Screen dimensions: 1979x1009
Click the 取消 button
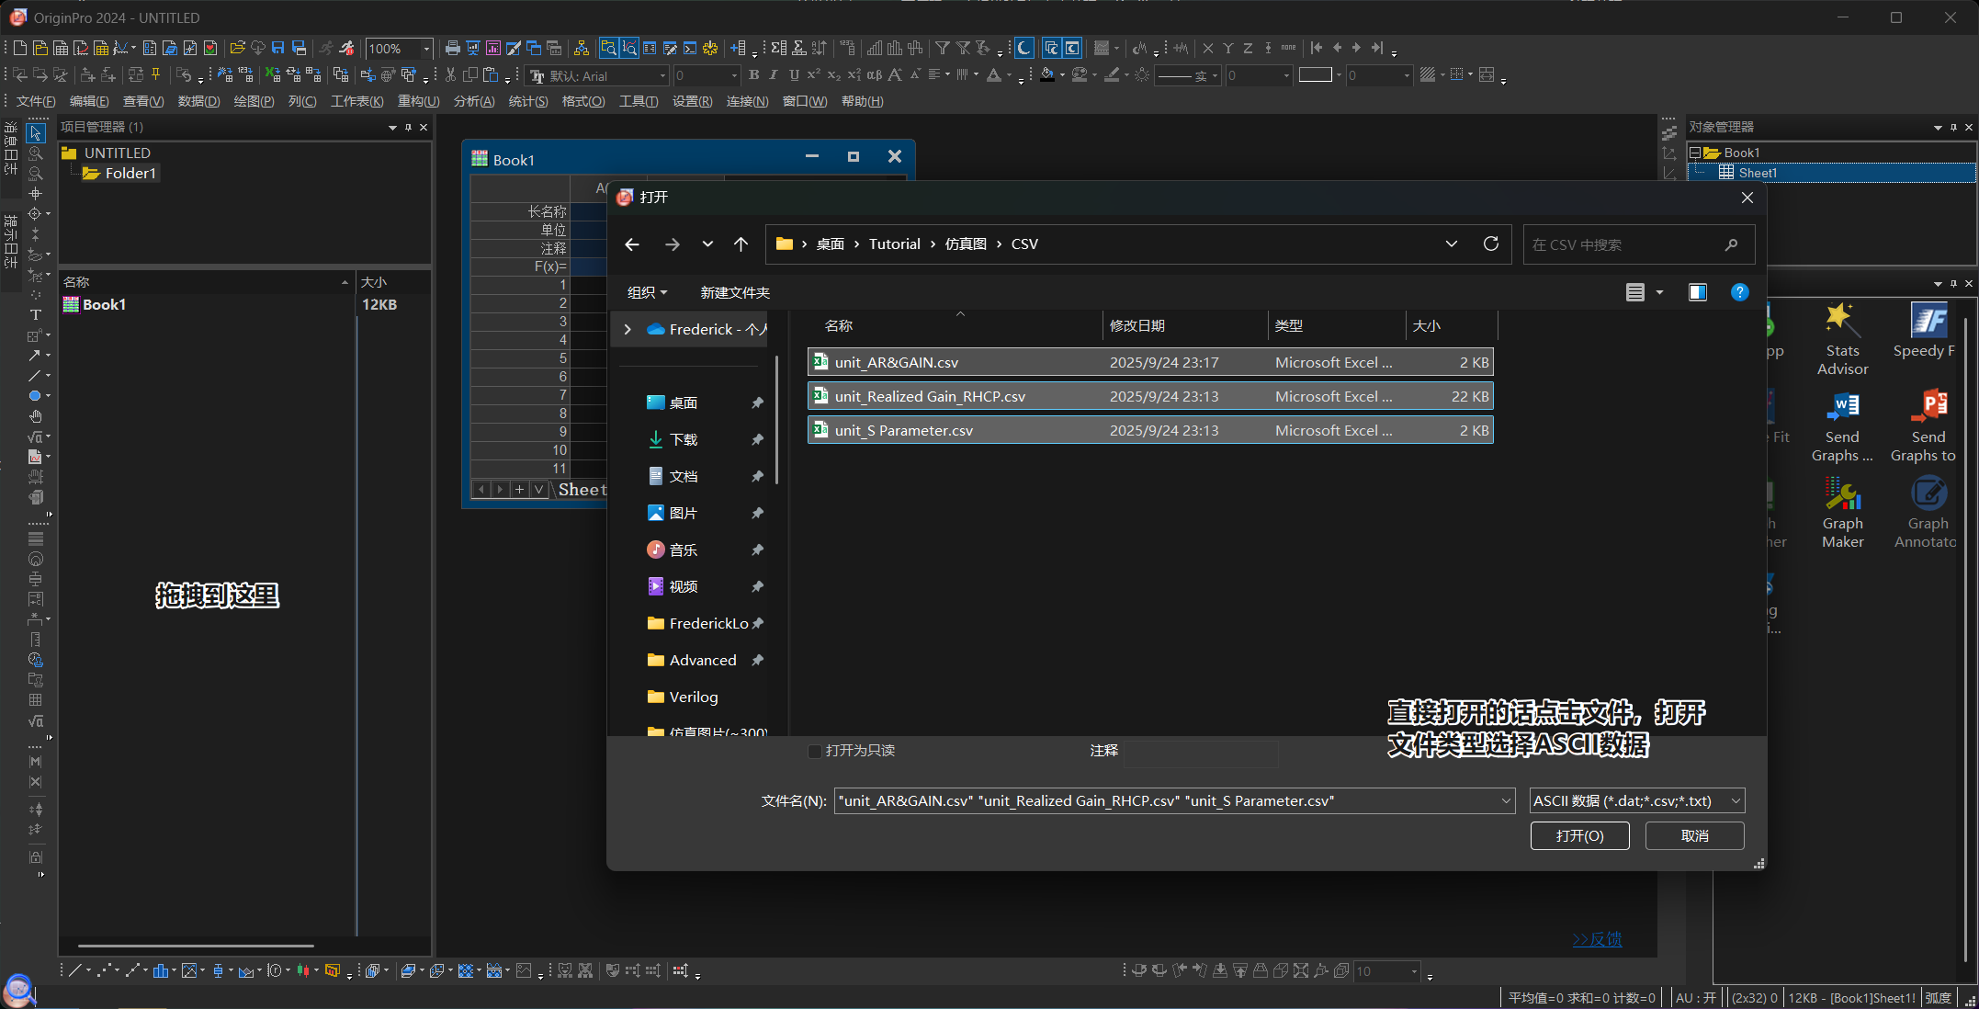1694,835
